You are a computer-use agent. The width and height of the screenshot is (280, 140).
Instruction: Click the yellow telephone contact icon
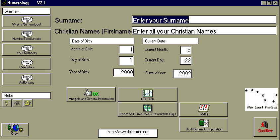click(28, 103)
